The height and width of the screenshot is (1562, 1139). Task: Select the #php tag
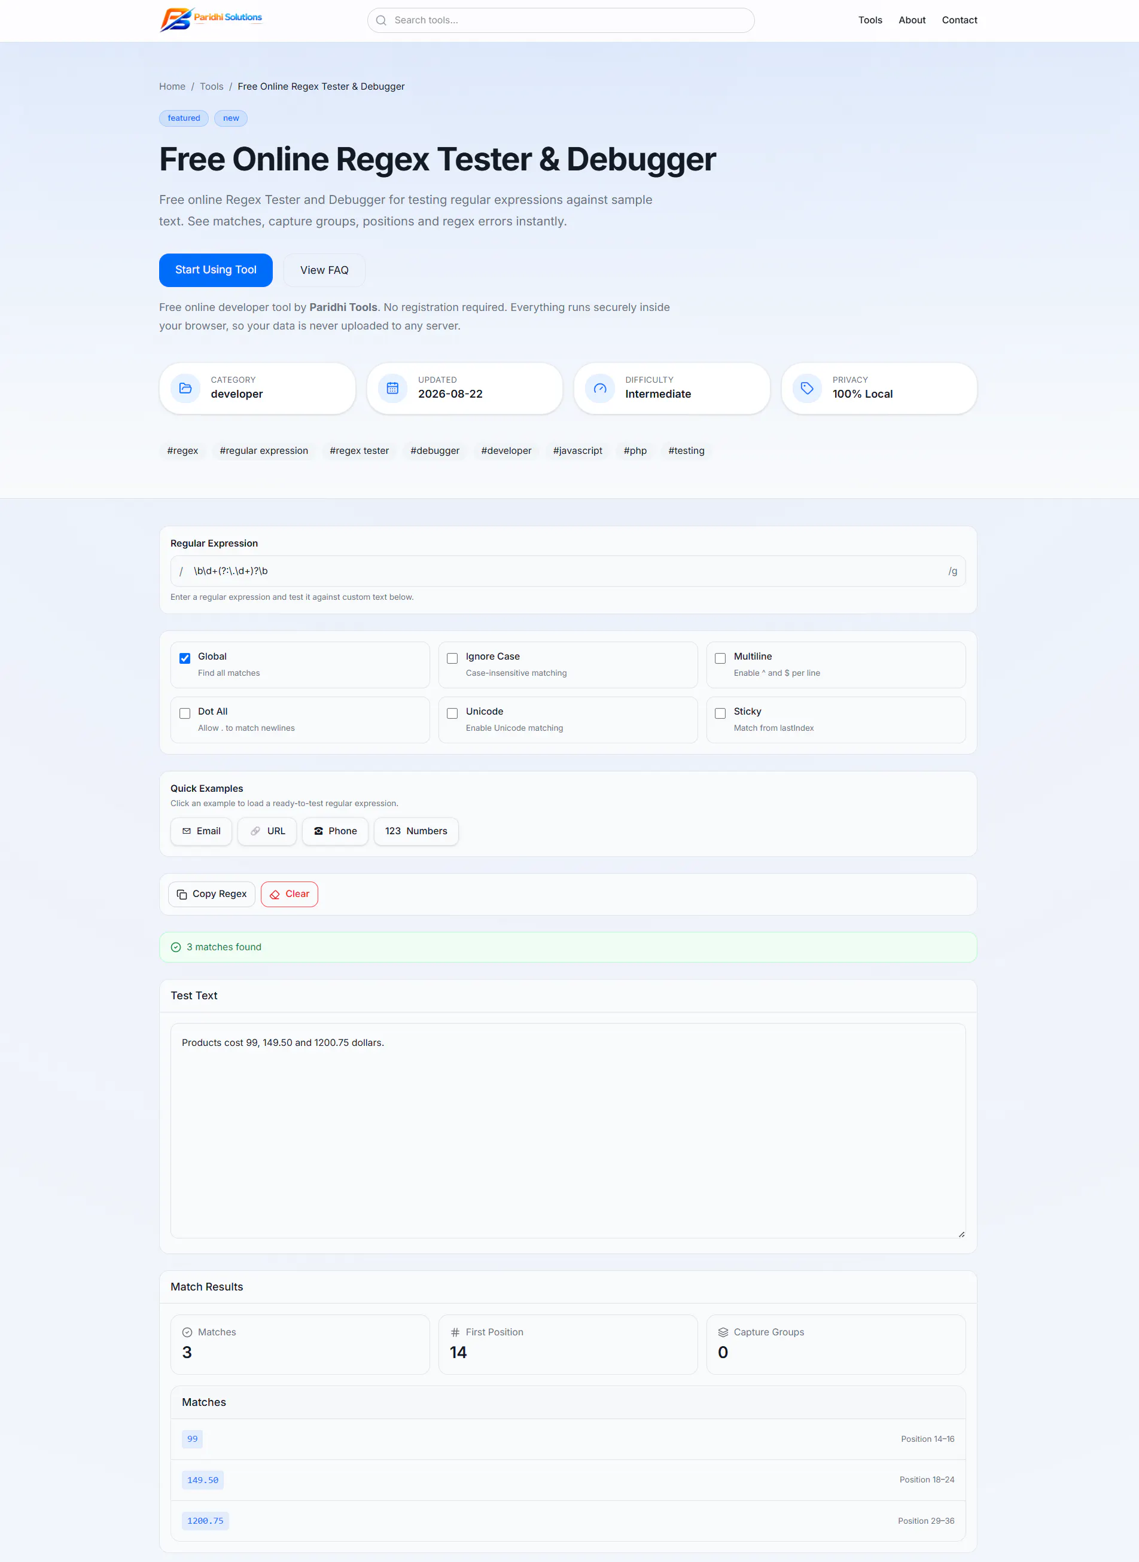tap(635, 451)
